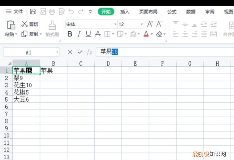Image resolution: width=234 pixels, height=160 pixels.
Task: Open the 公式 (Formulas) tab
Action: coord(172,12)
